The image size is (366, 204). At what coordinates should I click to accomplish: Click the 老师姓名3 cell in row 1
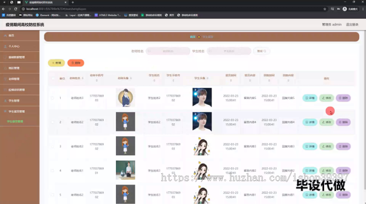[77, 98]
